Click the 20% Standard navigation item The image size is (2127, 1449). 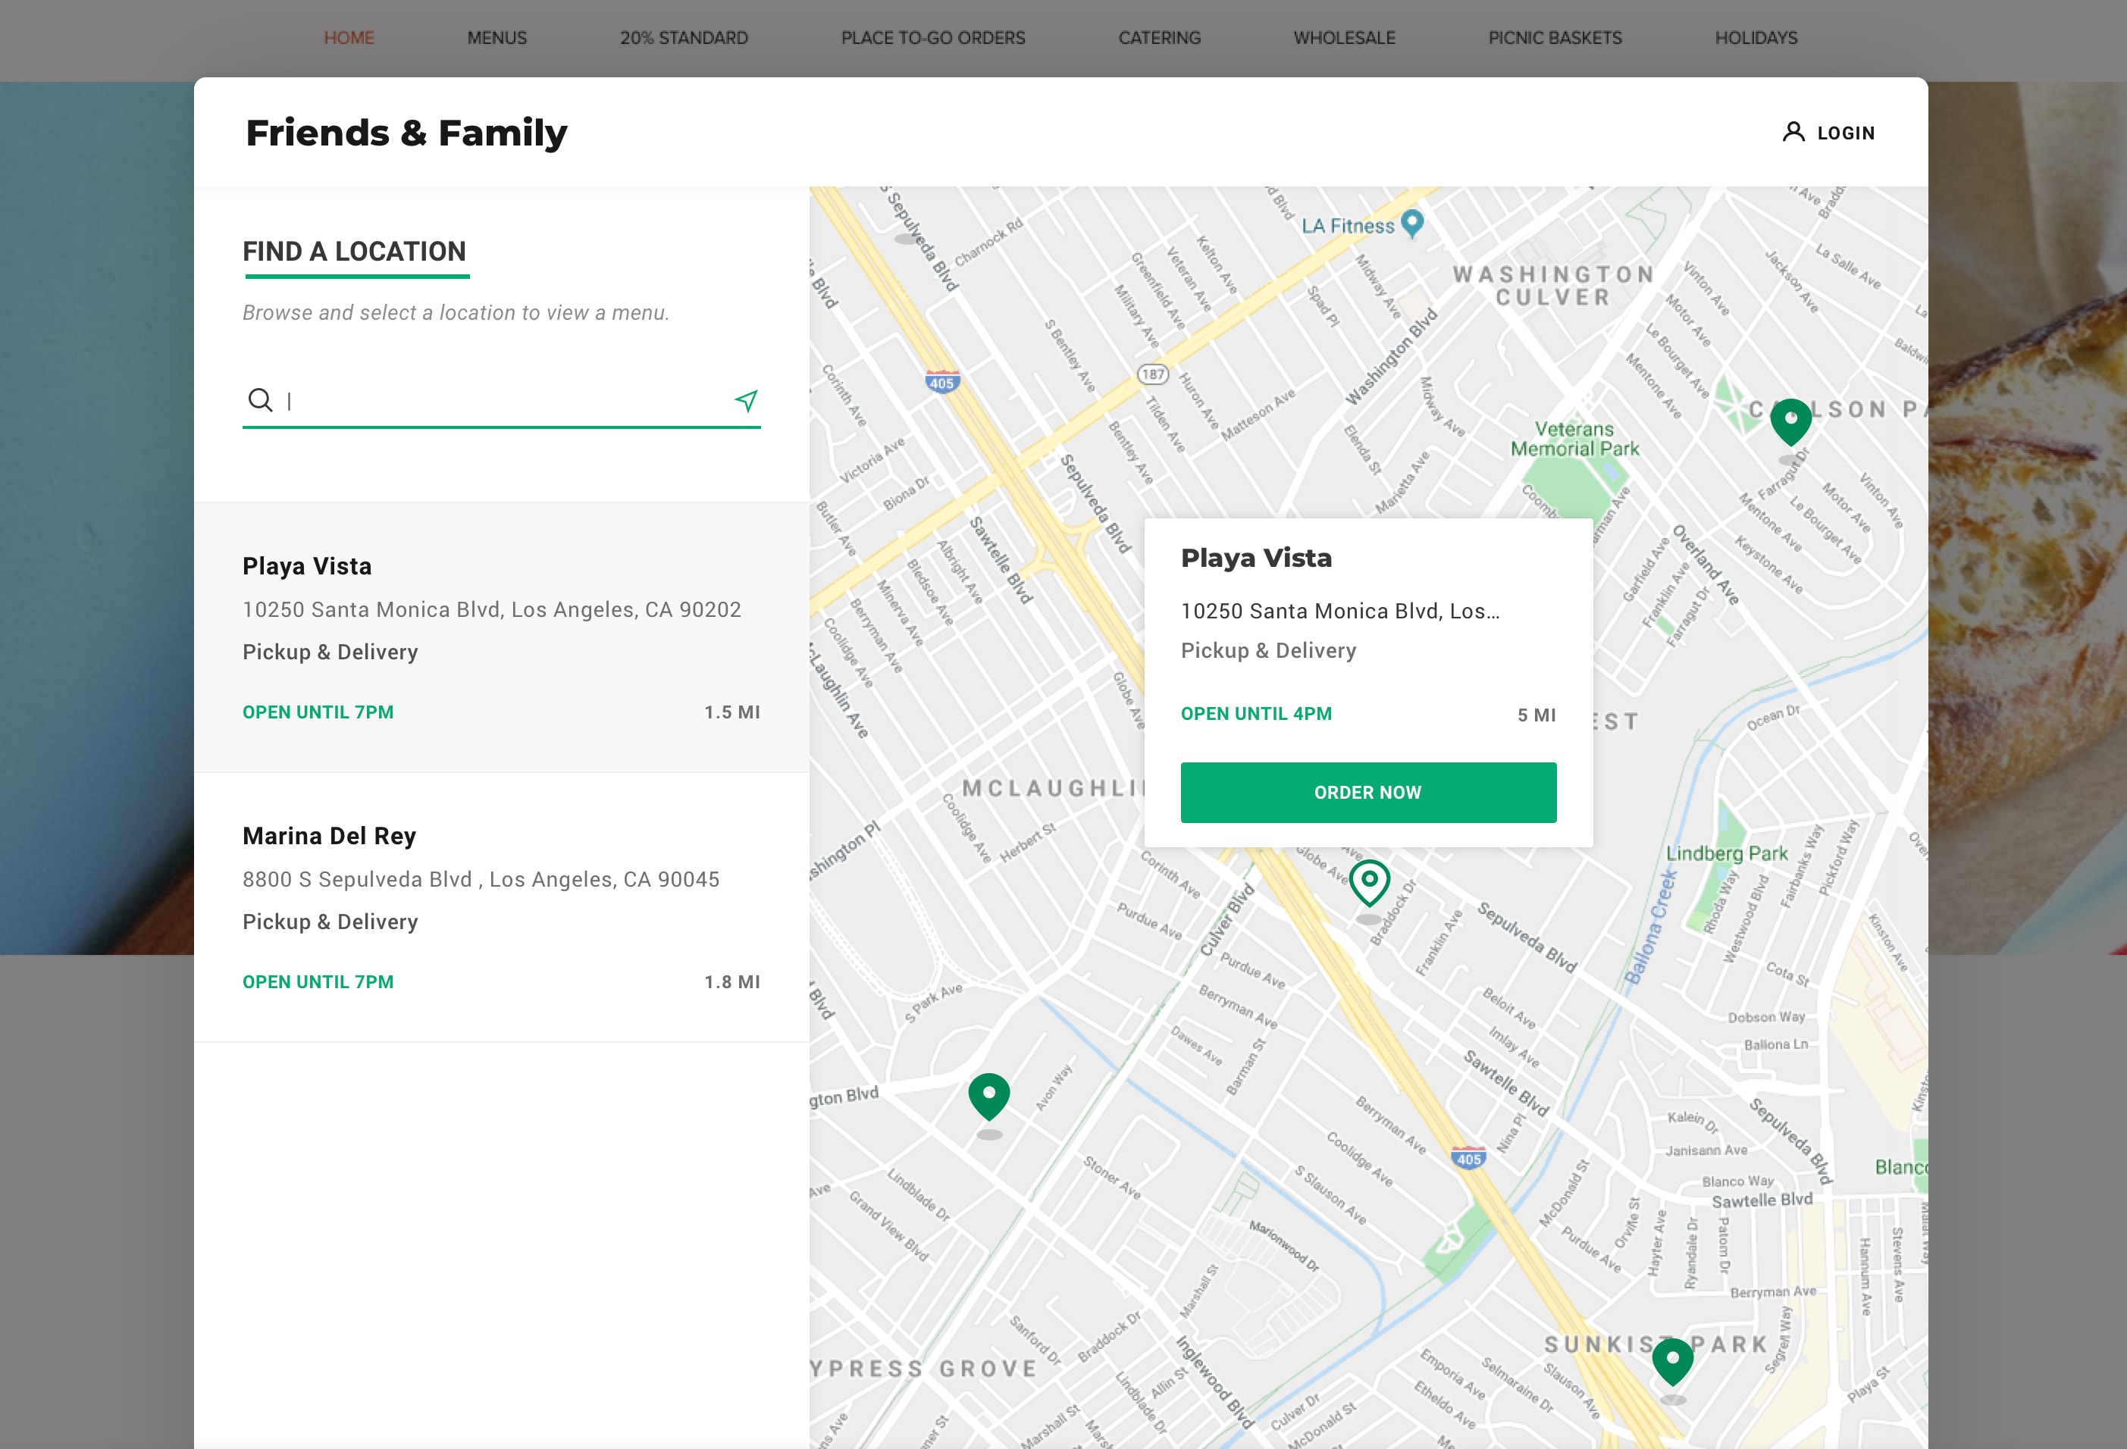click(684, 37)
